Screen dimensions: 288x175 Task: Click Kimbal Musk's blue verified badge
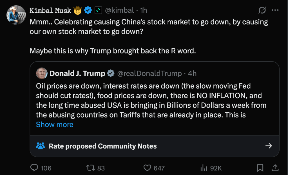88,11
